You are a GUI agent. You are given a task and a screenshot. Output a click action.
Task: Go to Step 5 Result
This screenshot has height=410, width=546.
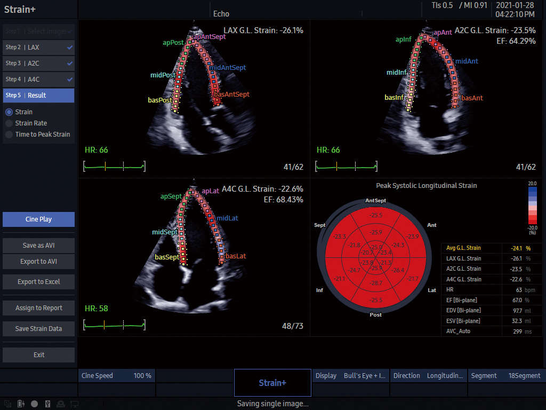38,95
